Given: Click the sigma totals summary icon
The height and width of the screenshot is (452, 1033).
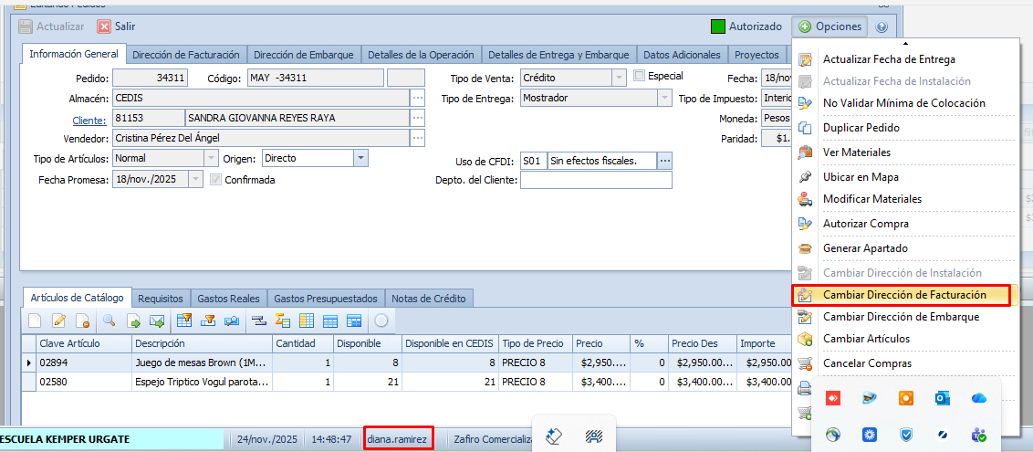Looking at the screenshot, I should 282,321.
